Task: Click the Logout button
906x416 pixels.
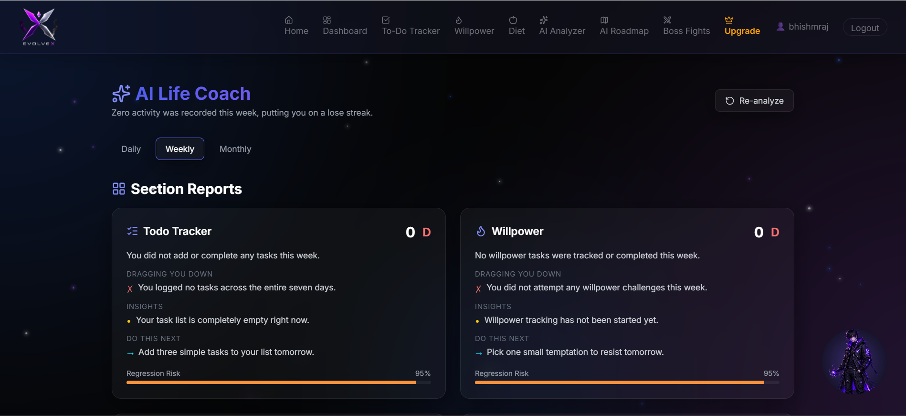Action: (x=865, y=28)
